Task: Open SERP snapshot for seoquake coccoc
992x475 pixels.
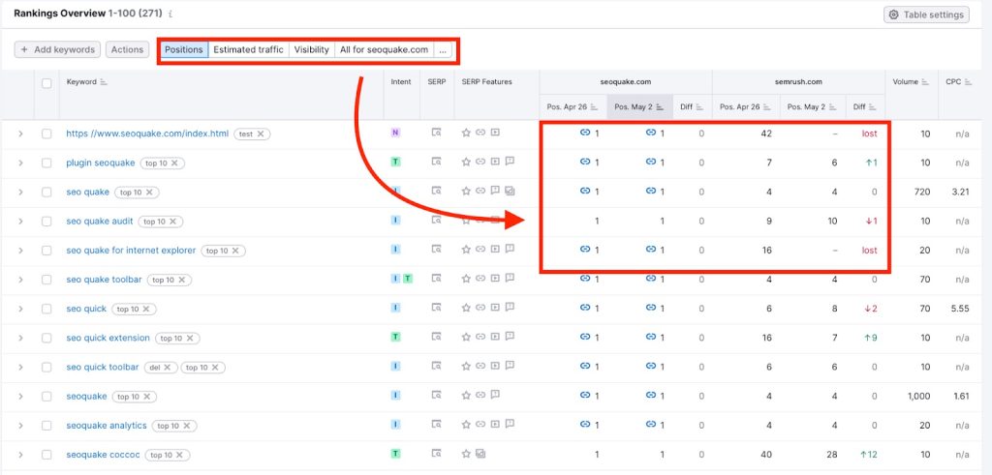Action: click(436, 454)
